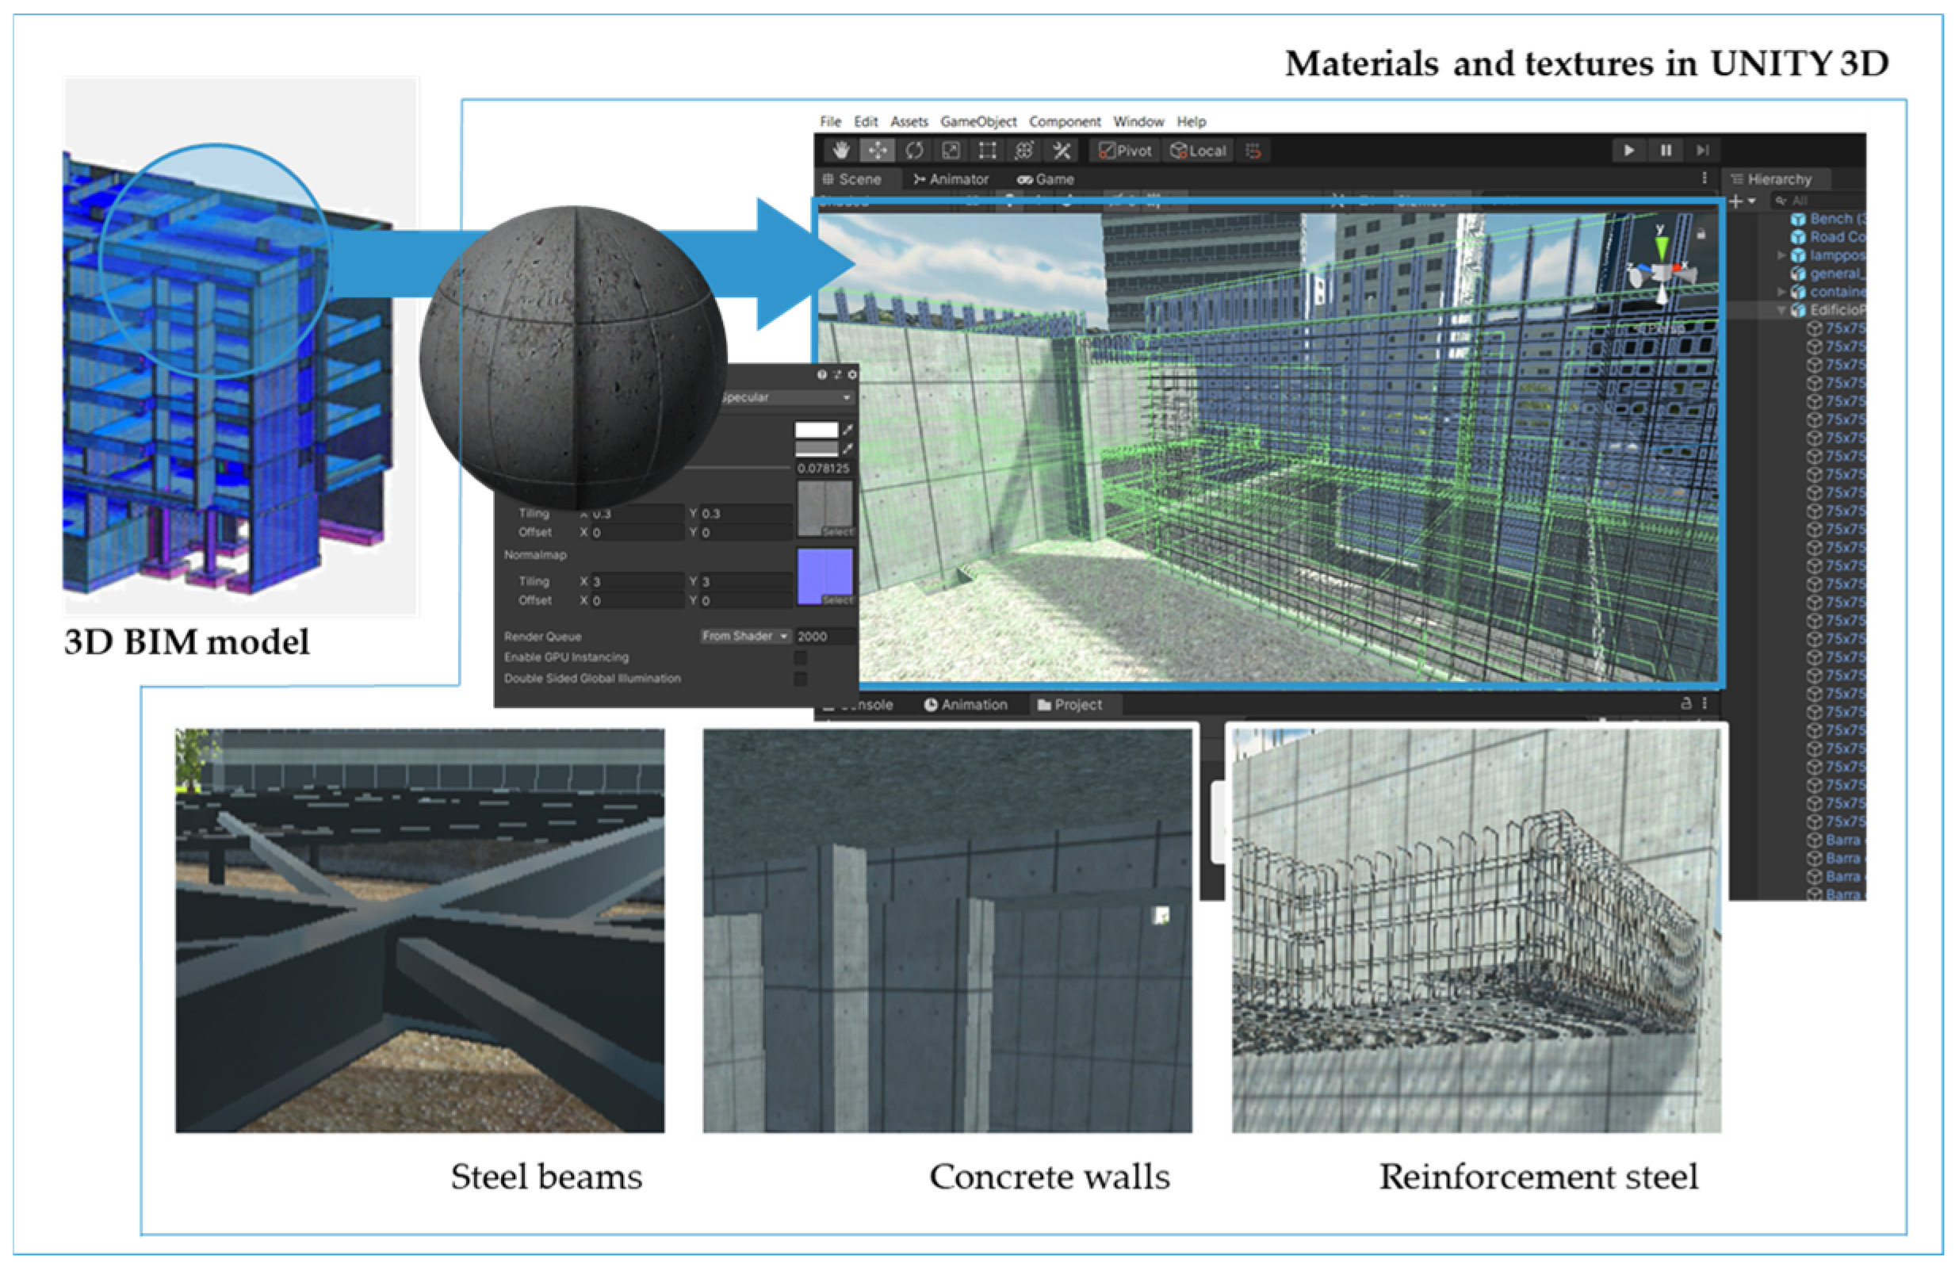Image resolution: width=1955 pixels, height=1271 pixels.
Task: Pick color with the specular eyedropper
Action: (x=847, y=449)
